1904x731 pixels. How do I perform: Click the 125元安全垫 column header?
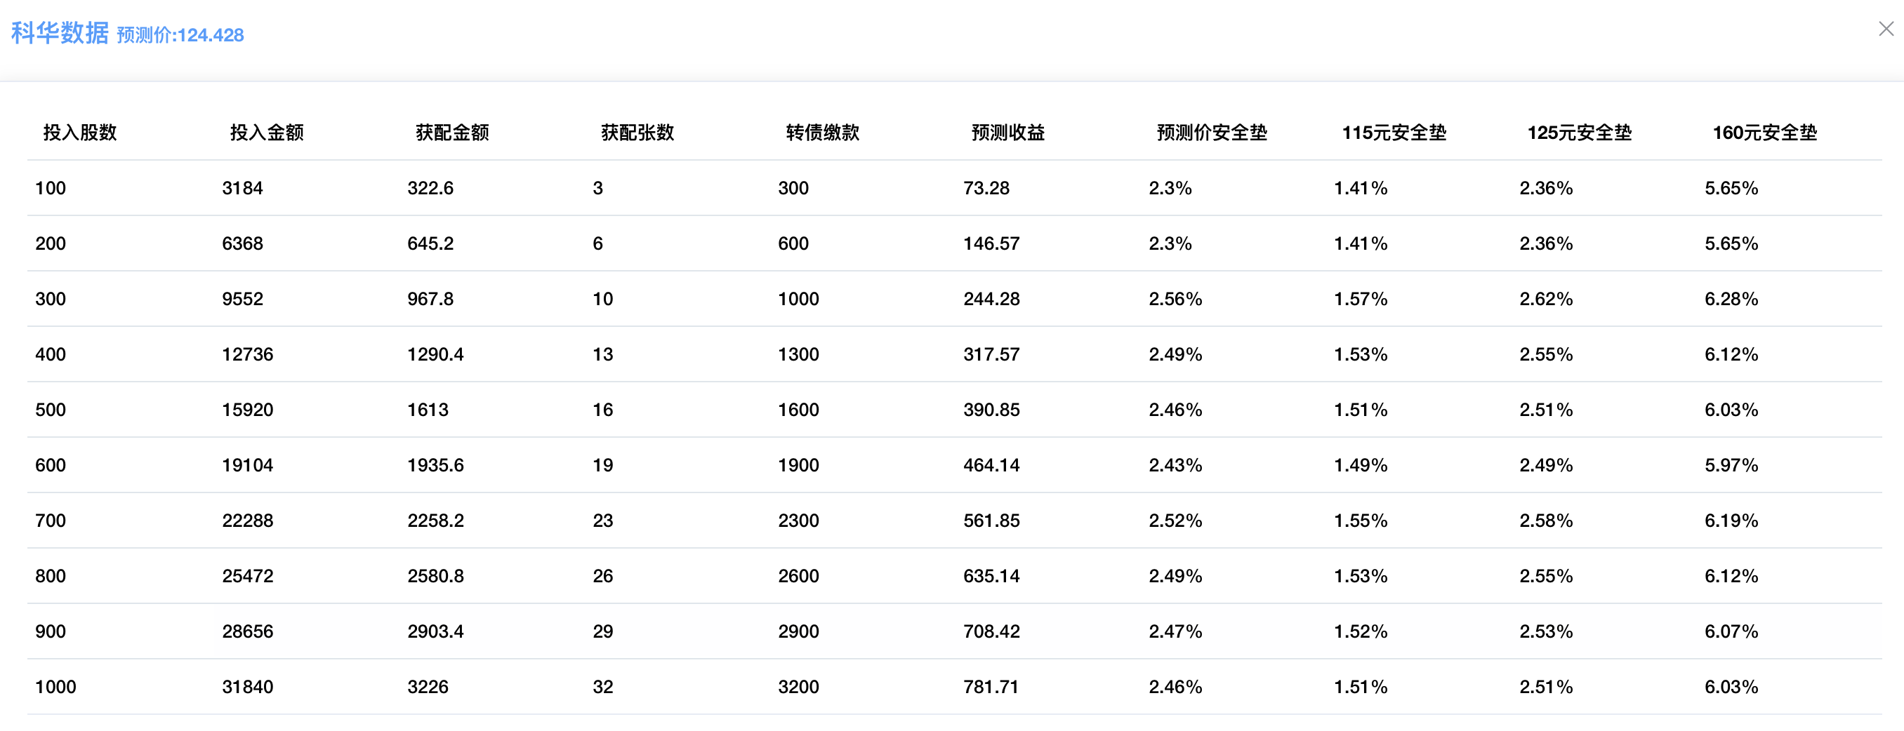pyautogui.click(x=1580, y=132)
